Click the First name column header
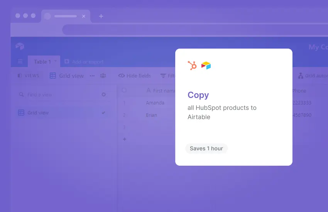Image resolution: width=328 pixels, height=212 pixels. click(161, 91)
